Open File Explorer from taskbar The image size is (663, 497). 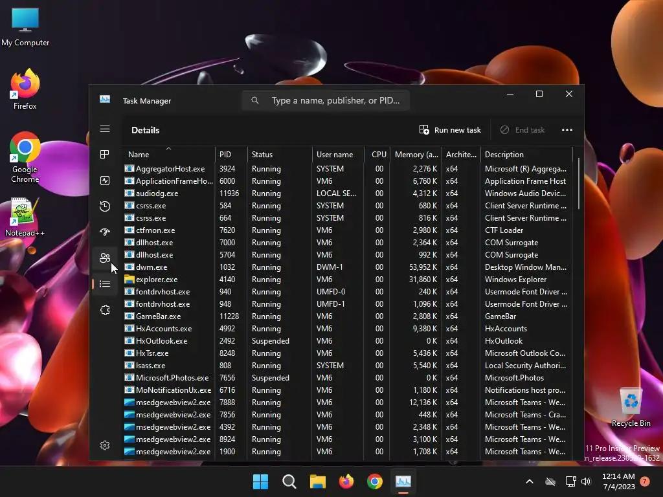coord(317,481)
